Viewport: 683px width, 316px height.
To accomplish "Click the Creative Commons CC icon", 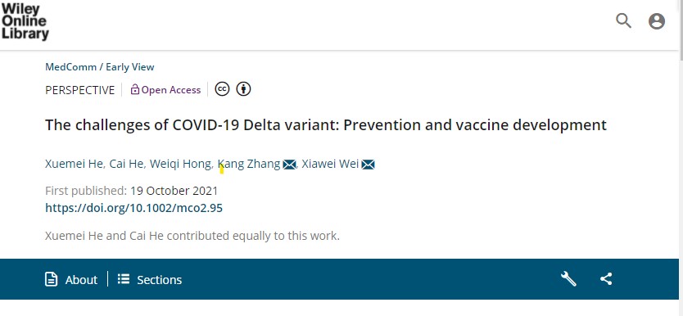I will (222, 89).
